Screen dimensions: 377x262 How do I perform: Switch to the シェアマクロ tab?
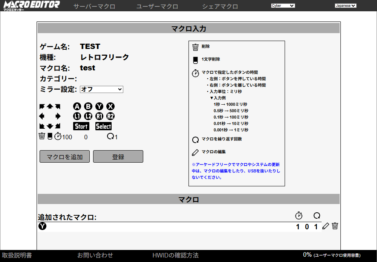[x=220, y=6]
